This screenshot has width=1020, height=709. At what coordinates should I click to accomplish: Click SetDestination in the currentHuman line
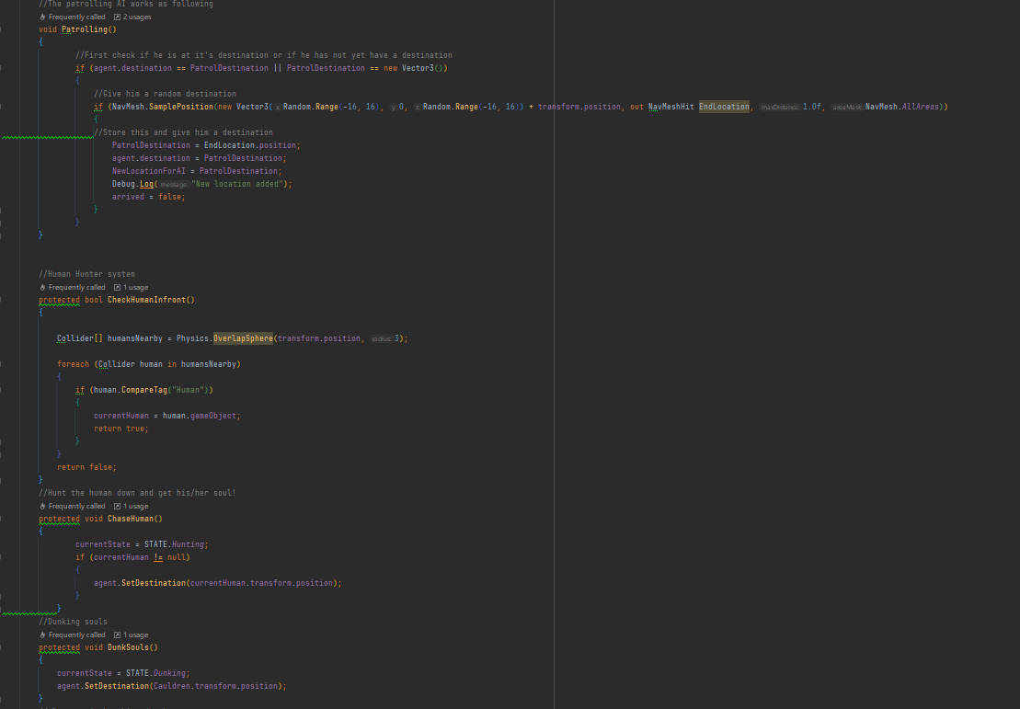click(154, 583)
